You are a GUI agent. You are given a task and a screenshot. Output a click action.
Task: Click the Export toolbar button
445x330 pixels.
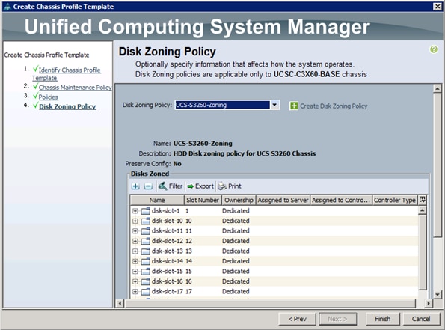tap(200, 186)
